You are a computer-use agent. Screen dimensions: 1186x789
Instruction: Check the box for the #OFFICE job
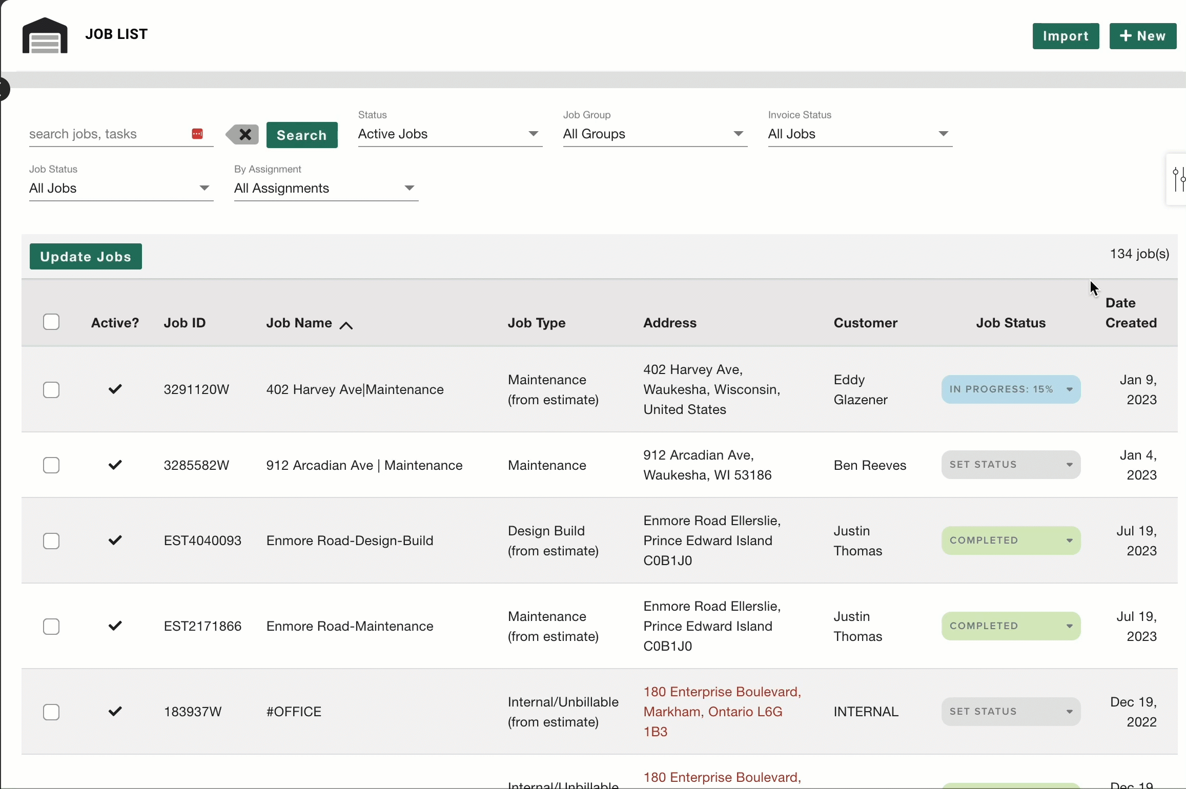[51, 712]
